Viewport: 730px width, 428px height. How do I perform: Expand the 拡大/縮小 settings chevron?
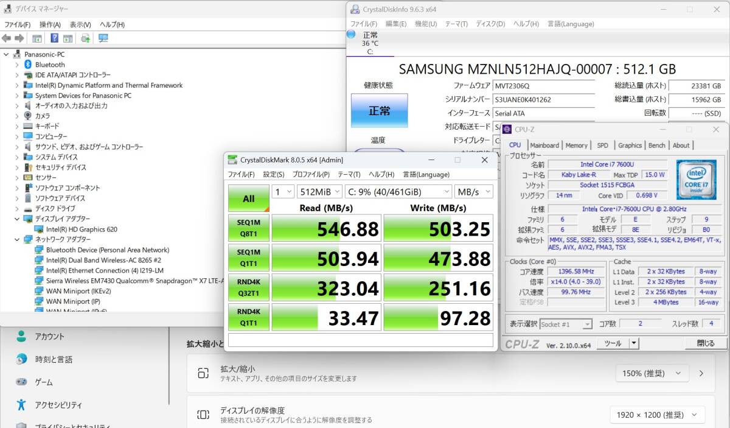(701, 373)
